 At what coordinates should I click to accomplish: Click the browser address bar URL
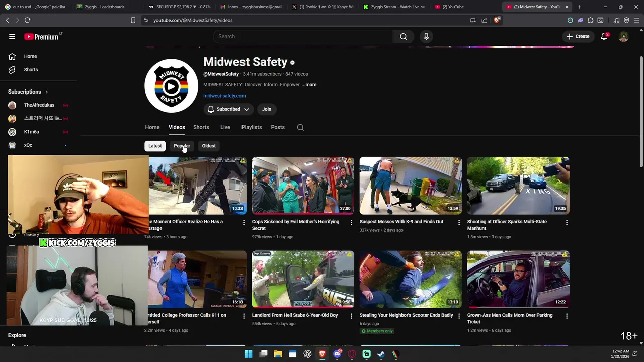coord(193,20)
